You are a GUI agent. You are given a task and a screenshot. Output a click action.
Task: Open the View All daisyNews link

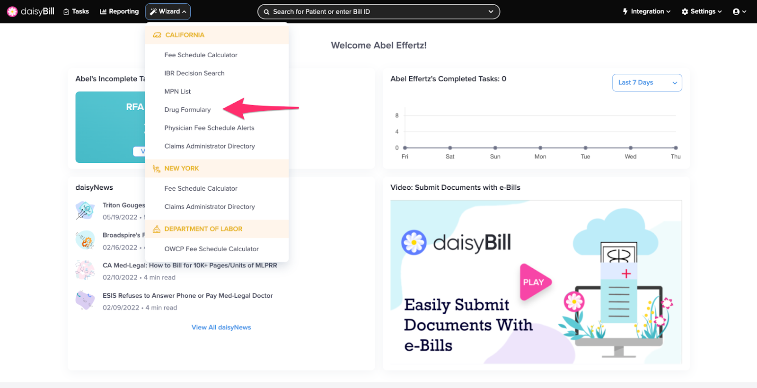(x=221, y=327)
